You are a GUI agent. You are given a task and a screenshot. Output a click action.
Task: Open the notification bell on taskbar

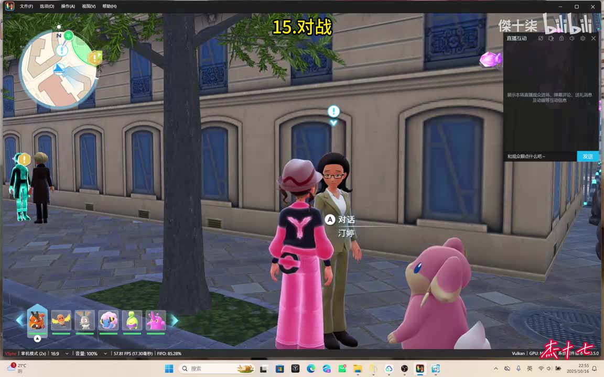point(595,369)
